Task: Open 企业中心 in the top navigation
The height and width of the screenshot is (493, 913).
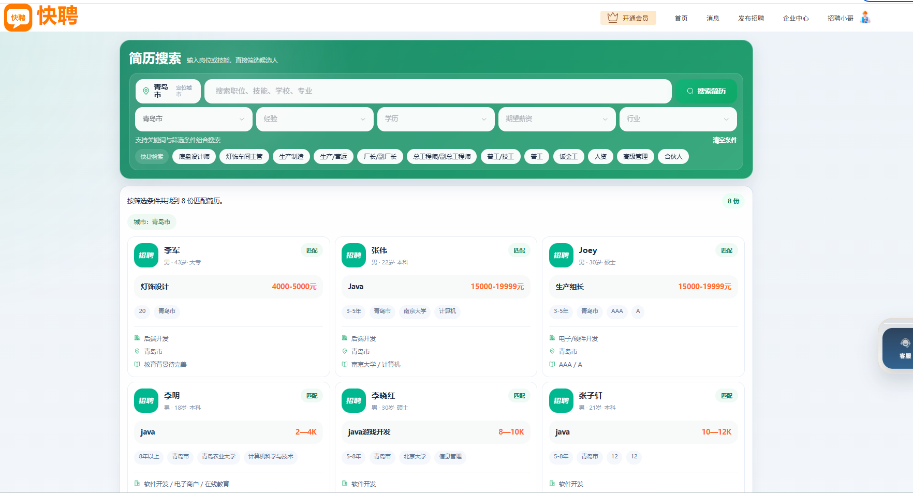Action: pos(796,18)
